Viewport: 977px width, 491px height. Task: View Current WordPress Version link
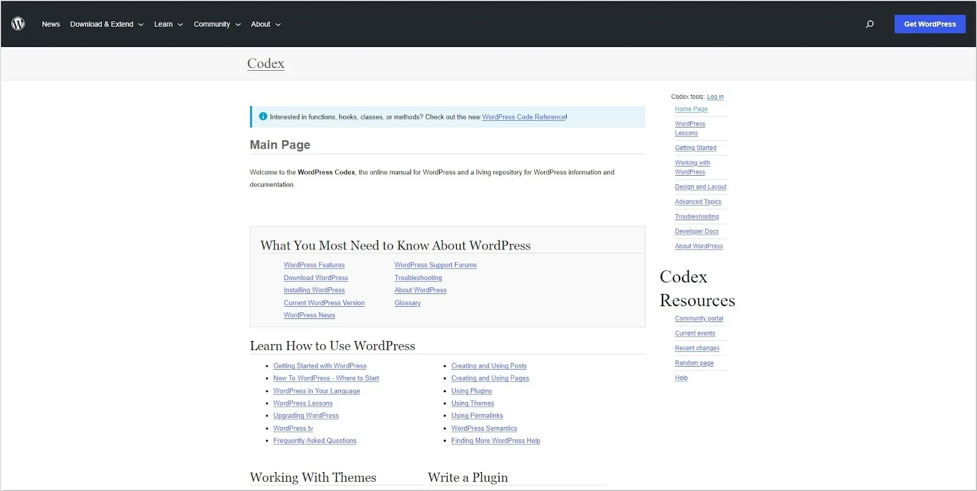(324, 303)
